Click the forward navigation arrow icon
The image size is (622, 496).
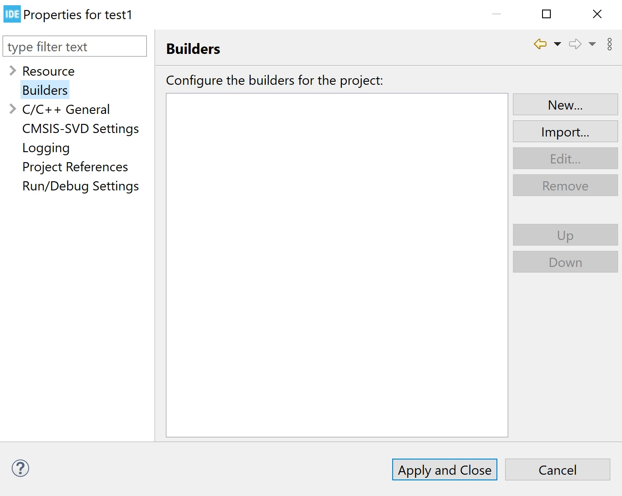click(x=575, y=44)
